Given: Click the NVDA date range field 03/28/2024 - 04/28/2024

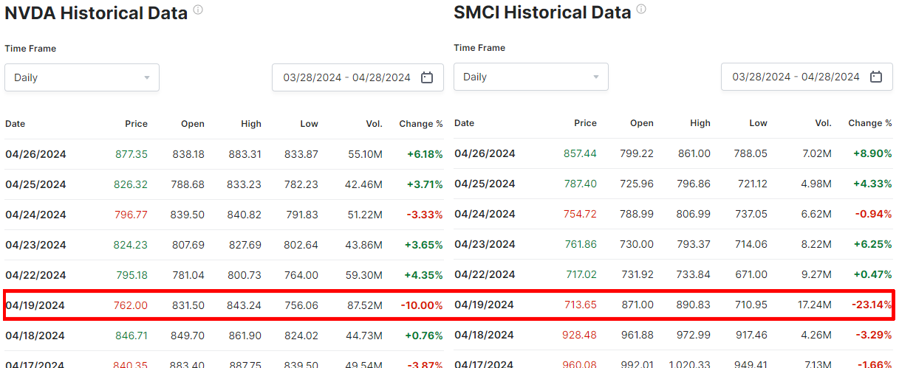Looking at the screenshot, I should 358,77.
